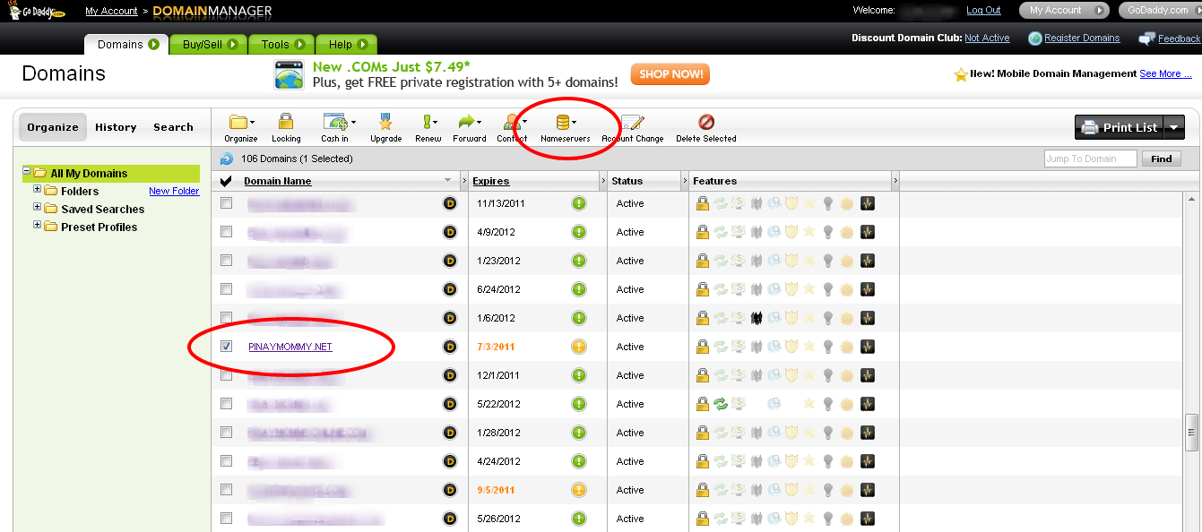Open the Nameservers tool
Screen dimensions: 1202x532
tap(566, 127)
